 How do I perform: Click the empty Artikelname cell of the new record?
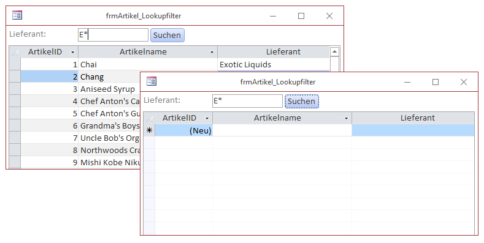click(x=282, y=130)
